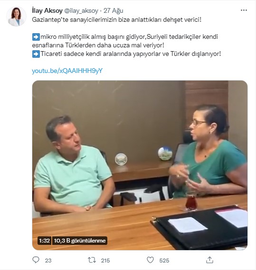The width and height of the screenshot is (256, 270).
Task: Click the retweet count 215
Action: click(x=105, y=261)
